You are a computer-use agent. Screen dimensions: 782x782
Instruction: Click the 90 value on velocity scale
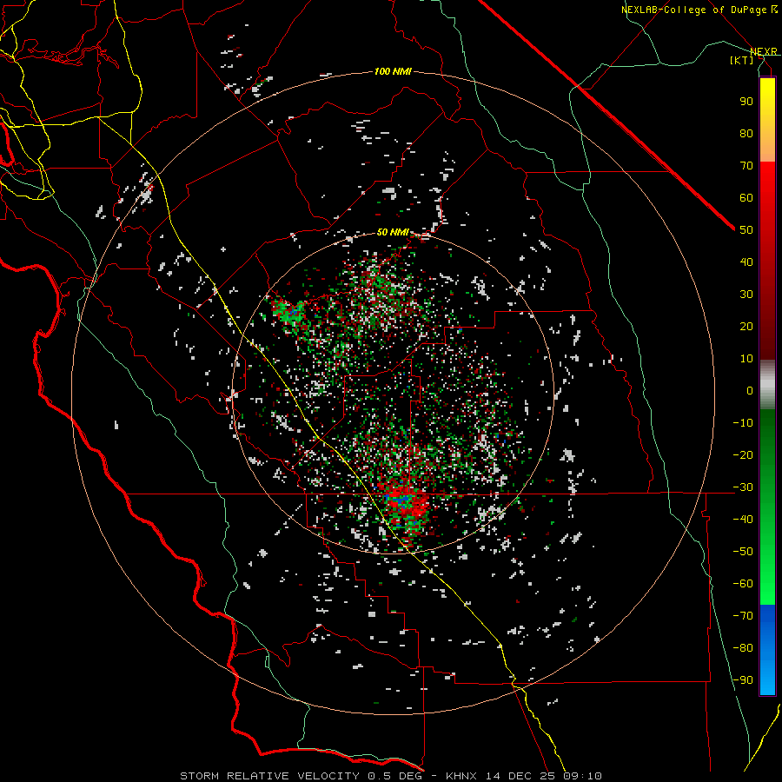(x=746, y=102)
